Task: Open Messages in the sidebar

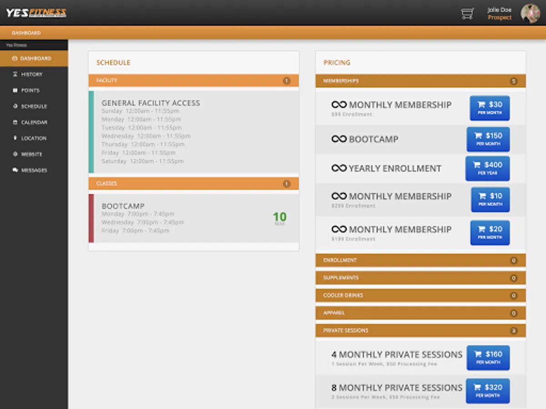Action: coord(34,170)
